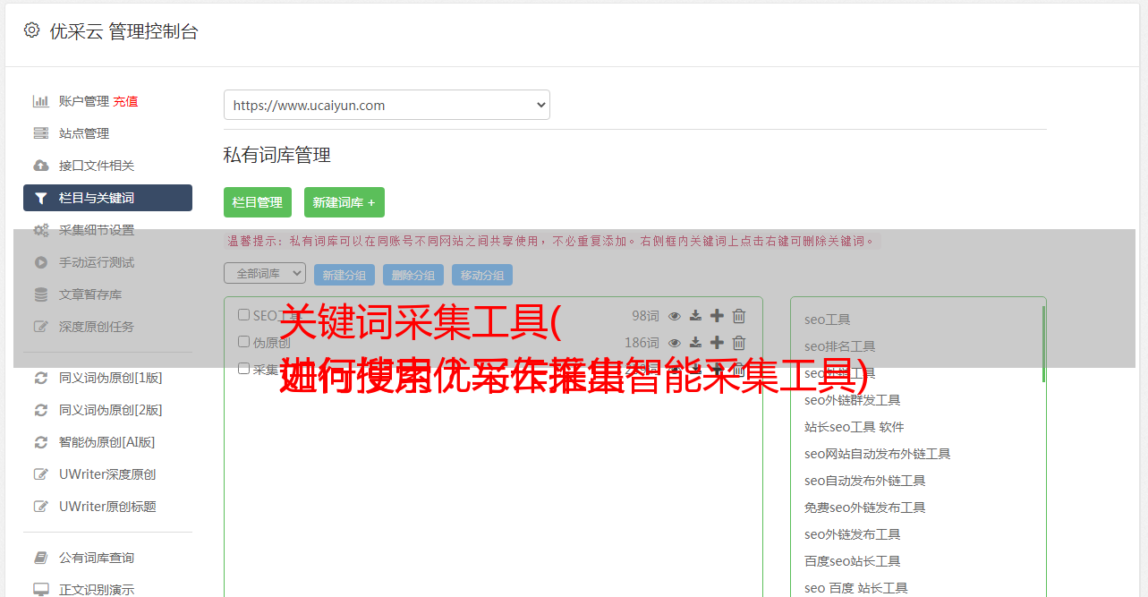Delete the SEO工具 library with its trash icon
The width and height of the screenshot is (1148, 597).
pos(739,316)
